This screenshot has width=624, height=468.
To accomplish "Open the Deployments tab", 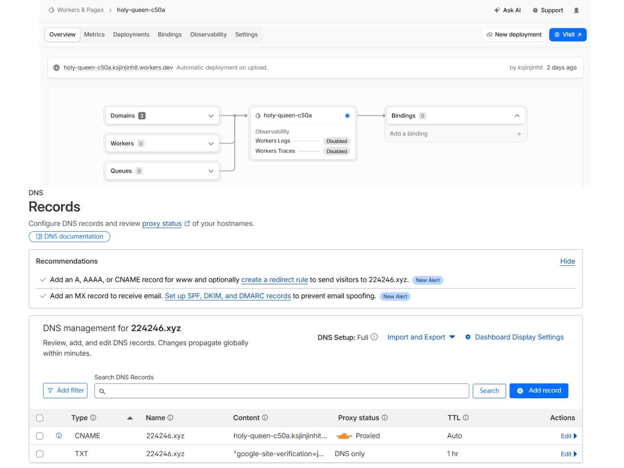I will pyautogui.click(x=131, y=35).
